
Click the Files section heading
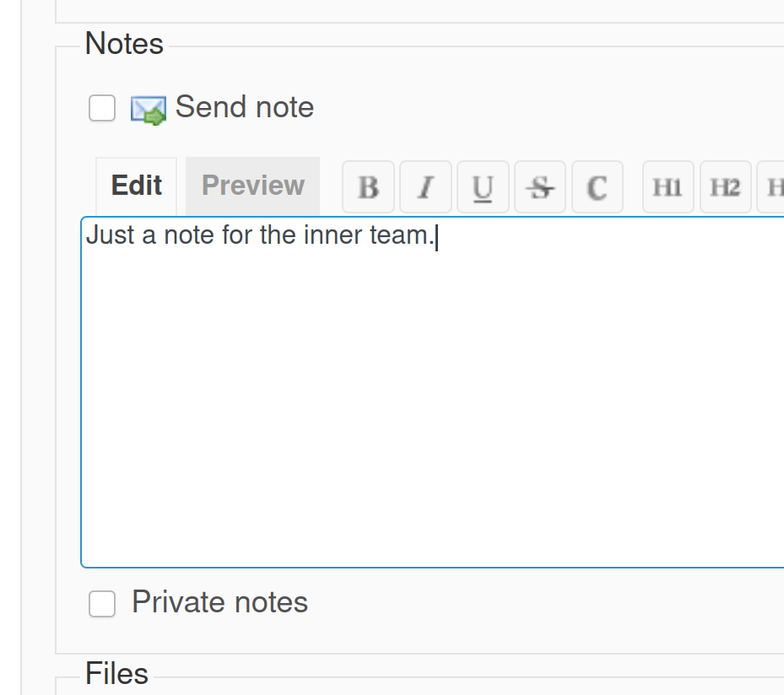click(116, 673)
